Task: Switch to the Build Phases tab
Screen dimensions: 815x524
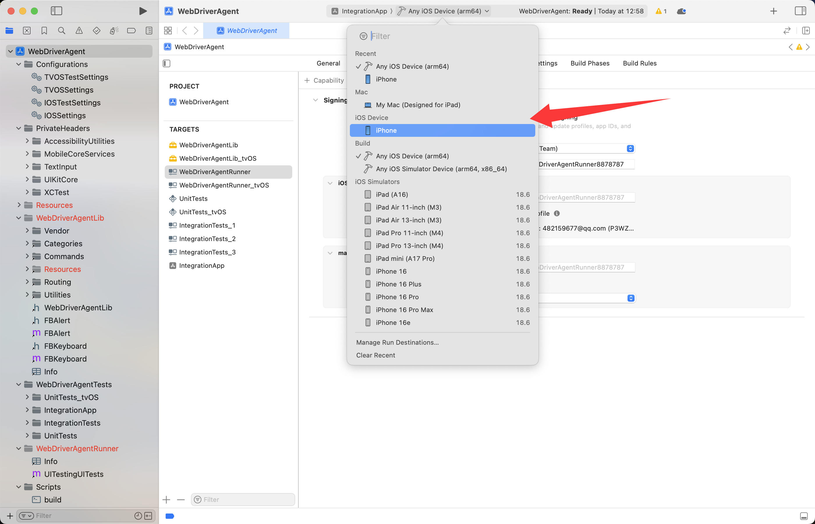Action: (x=589, y=63)
